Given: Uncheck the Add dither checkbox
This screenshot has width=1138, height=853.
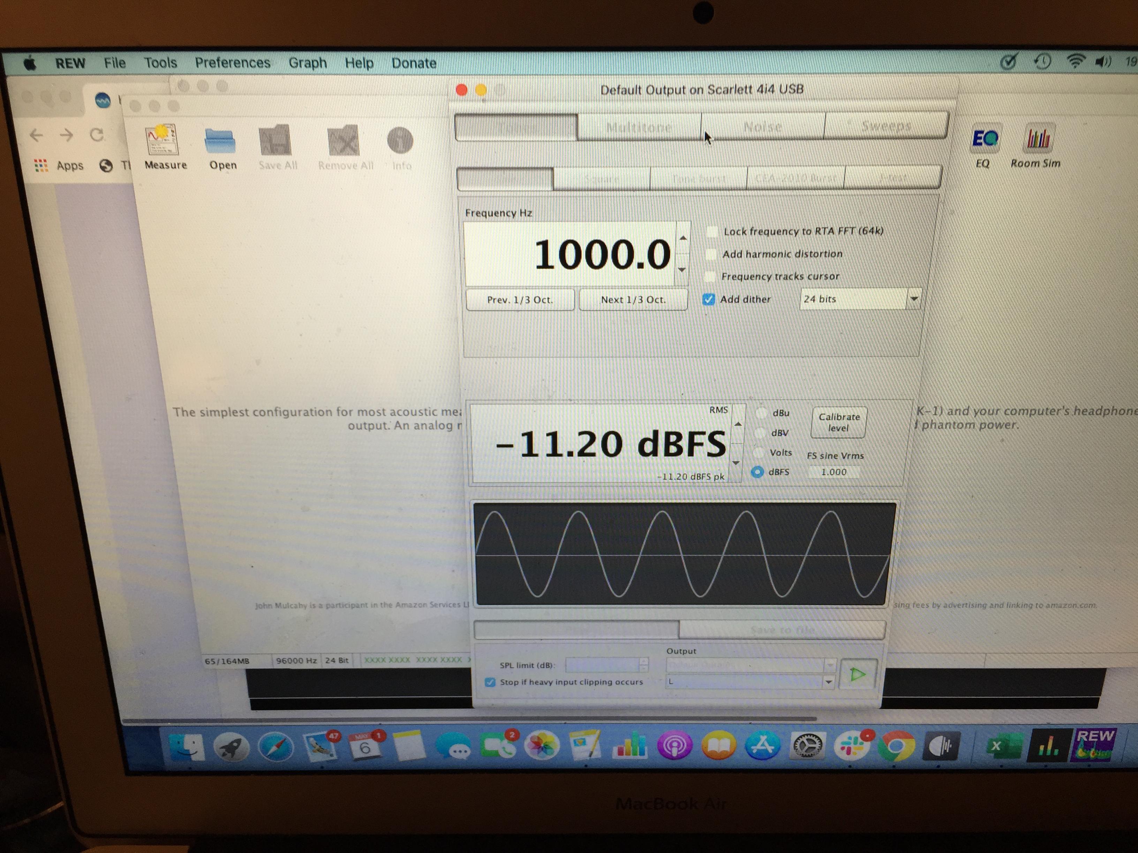Looking at the screenshot, I should (x=708, y=299).
